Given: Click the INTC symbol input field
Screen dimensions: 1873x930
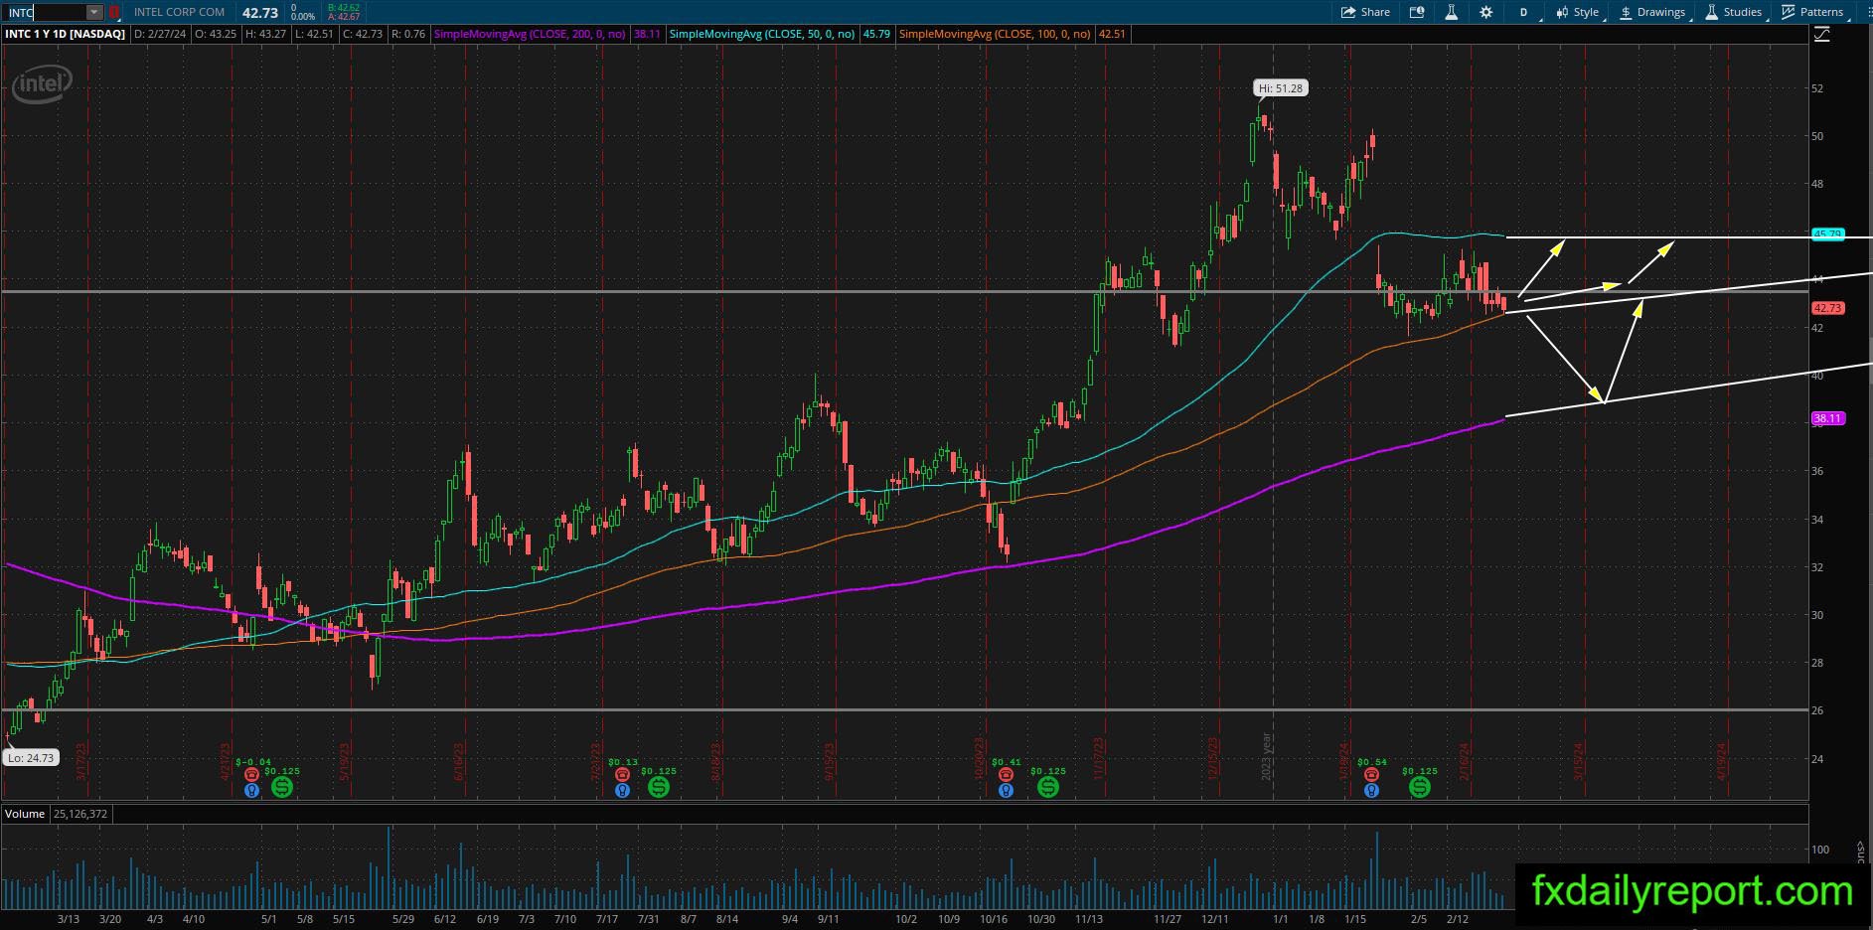Looking at the screenshot, I should coord(44,12).
